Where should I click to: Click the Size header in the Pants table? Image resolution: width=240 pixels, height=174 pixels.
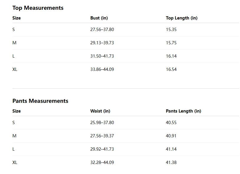[x=17, y=111]
